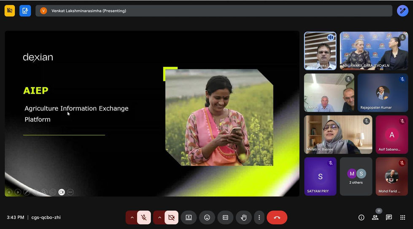This screenshot has height=229, width=413.
Task: Click the muted mic icon on the FMPVS tile
Action: (348, 79)
